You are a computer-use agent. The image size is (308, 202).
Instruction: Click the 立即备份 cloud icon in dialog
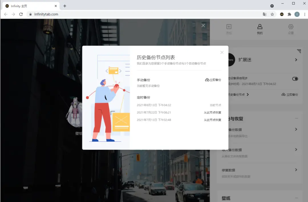pyautogui.click(x=207, y=80)
